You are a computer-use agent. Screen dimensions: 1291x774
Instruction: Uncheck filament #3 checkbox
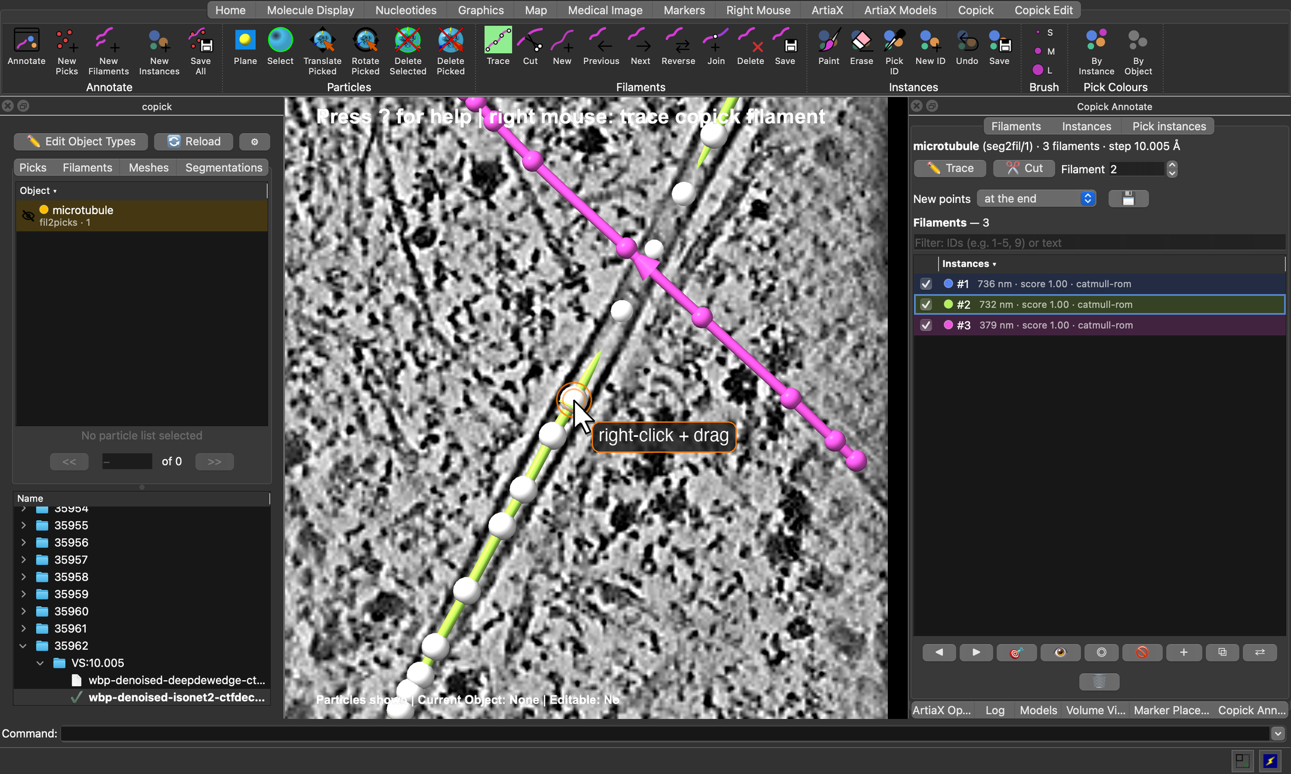(926, 325)
